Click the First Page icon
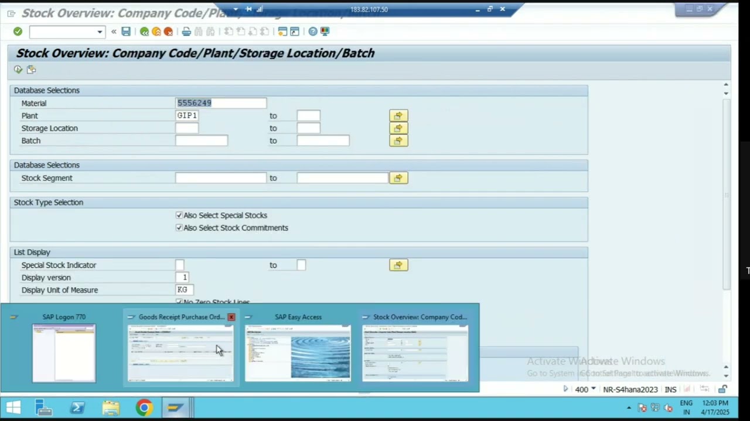The width and height of the screenshot is (750, 421). click(x=229, y=32)
